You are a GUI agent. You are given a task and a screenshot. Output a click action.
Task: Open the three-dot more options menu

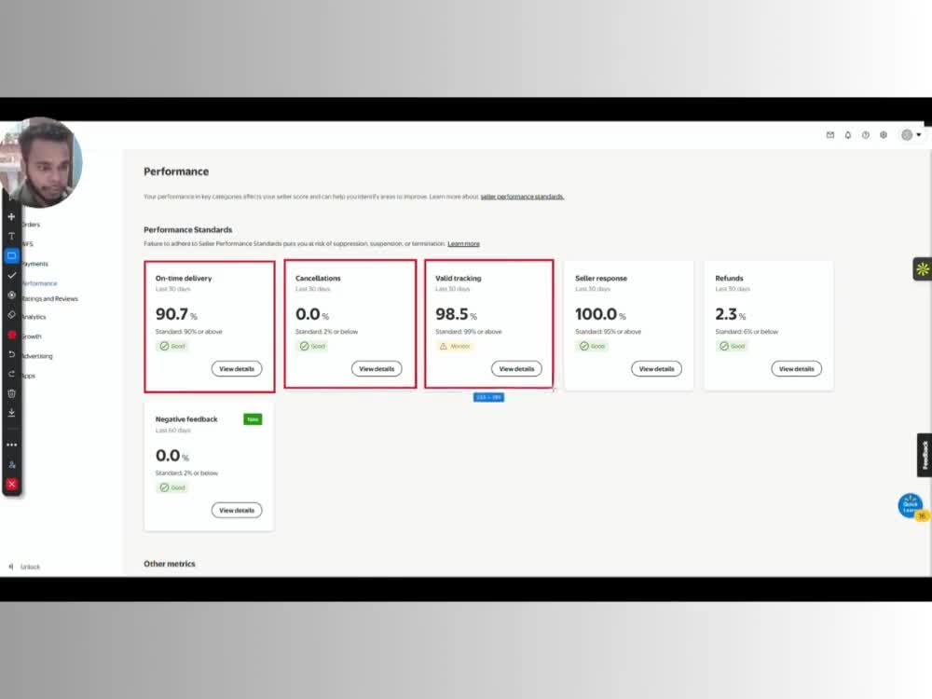pos(11,445)
